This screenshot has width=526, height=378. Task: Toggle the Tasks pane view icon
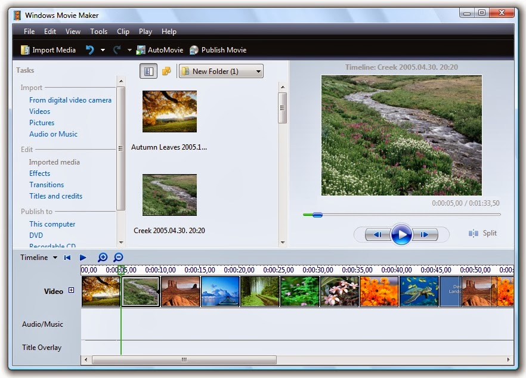(x=148, y=72)
